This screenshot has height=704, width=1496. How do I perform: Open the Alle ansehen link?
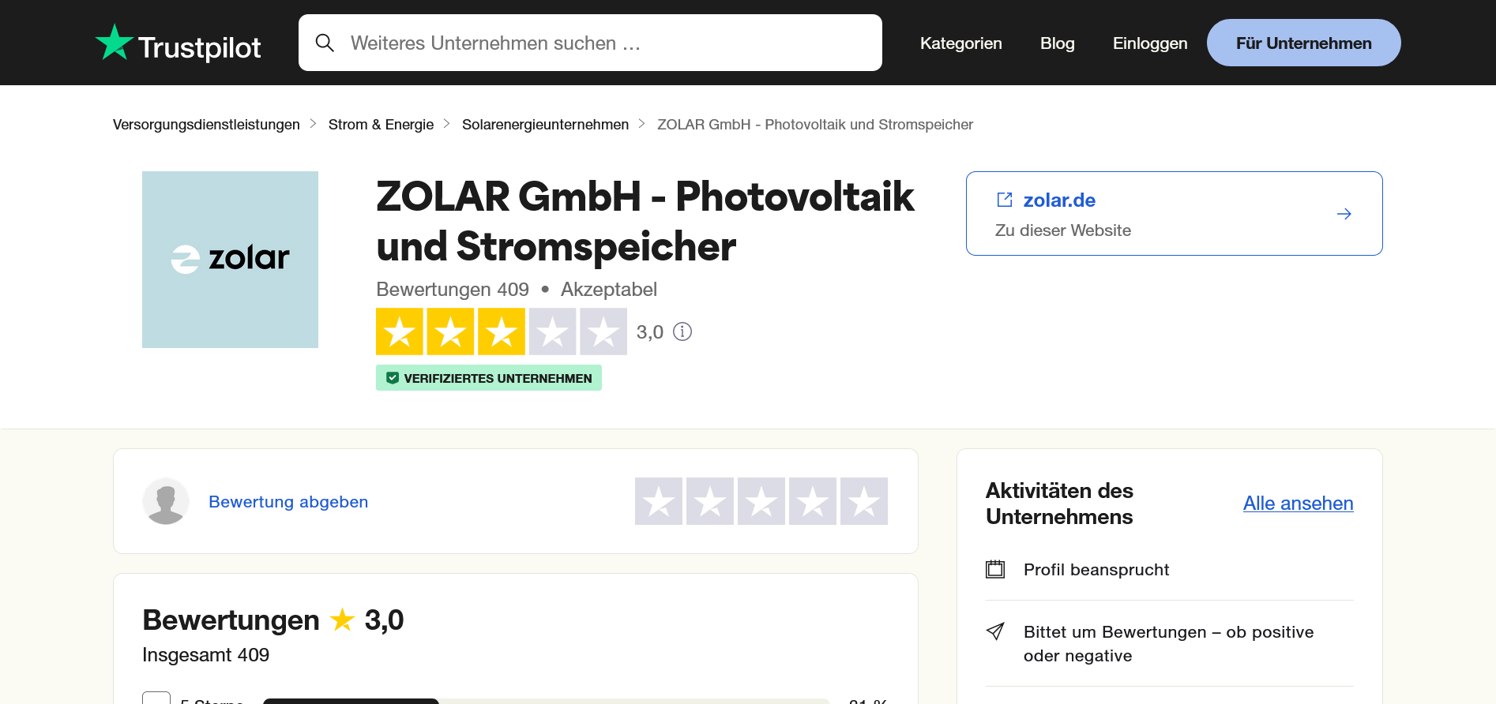tap(1298, 504)
